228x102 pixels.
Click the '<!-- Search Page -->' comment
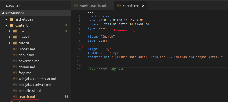coord(106,69)
